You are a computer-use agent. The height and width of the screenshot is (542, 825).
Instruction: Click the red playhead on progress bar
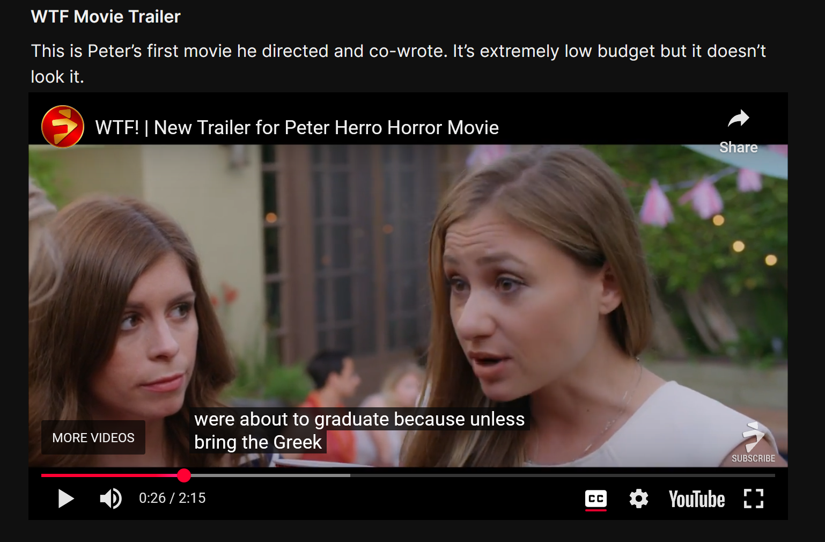click(184, 475)
